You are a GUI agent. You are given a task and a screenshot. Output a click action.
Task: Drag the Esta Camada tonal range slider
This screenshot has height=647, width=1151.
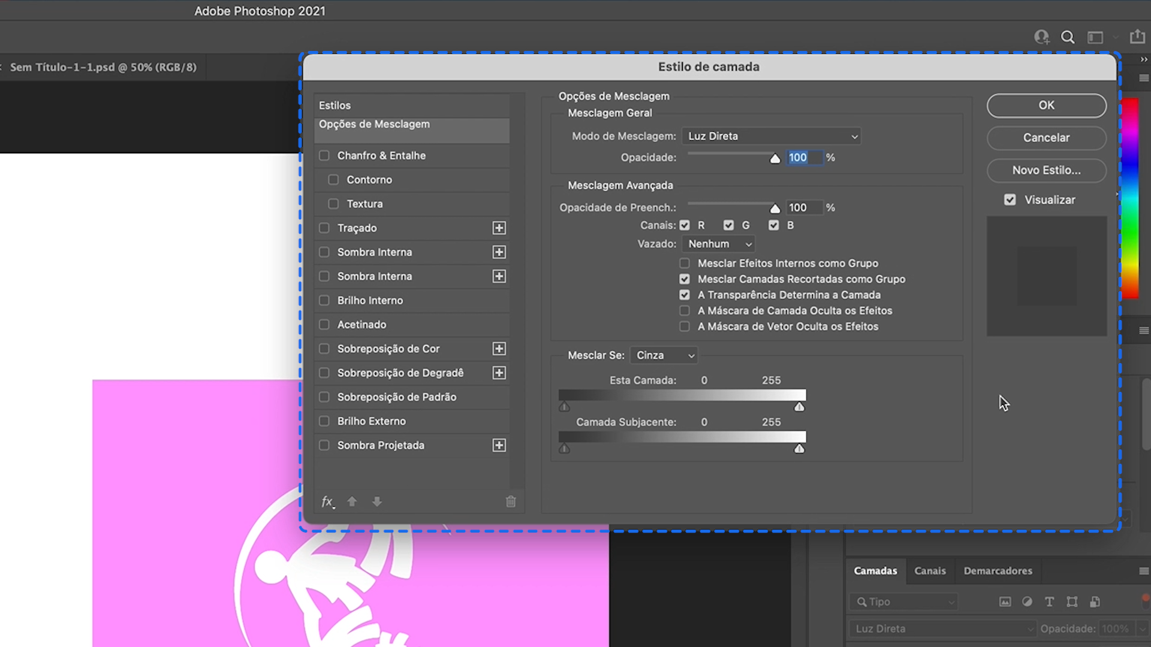pos(565,407)
